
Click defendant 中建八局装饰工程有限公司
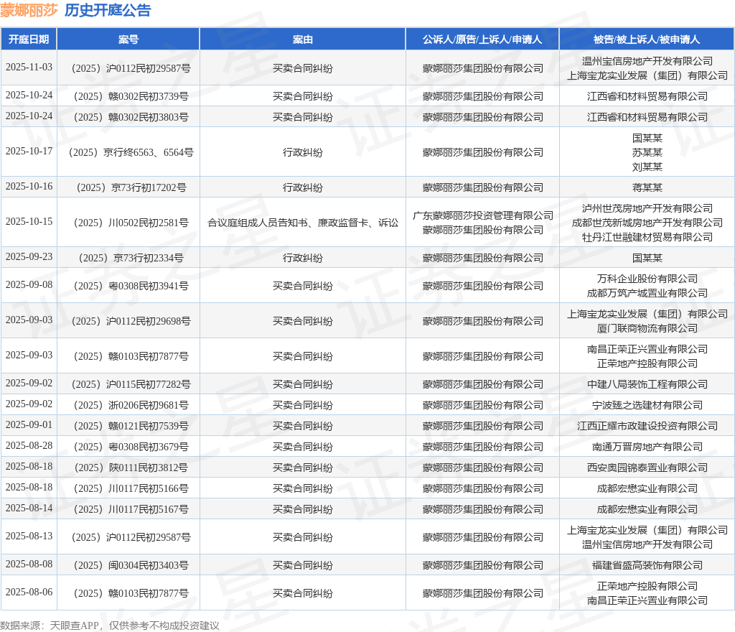(x=647, y=384)
